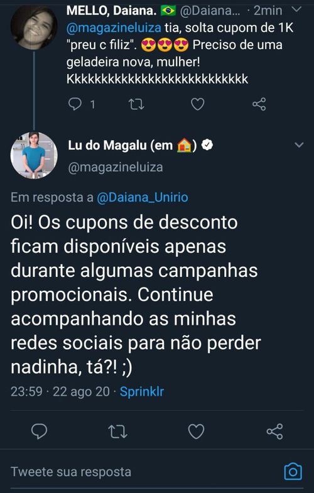This screenshot has width=314, height=493.
Task: Open reply icon on Daiana's tweet
Action: 75,104
